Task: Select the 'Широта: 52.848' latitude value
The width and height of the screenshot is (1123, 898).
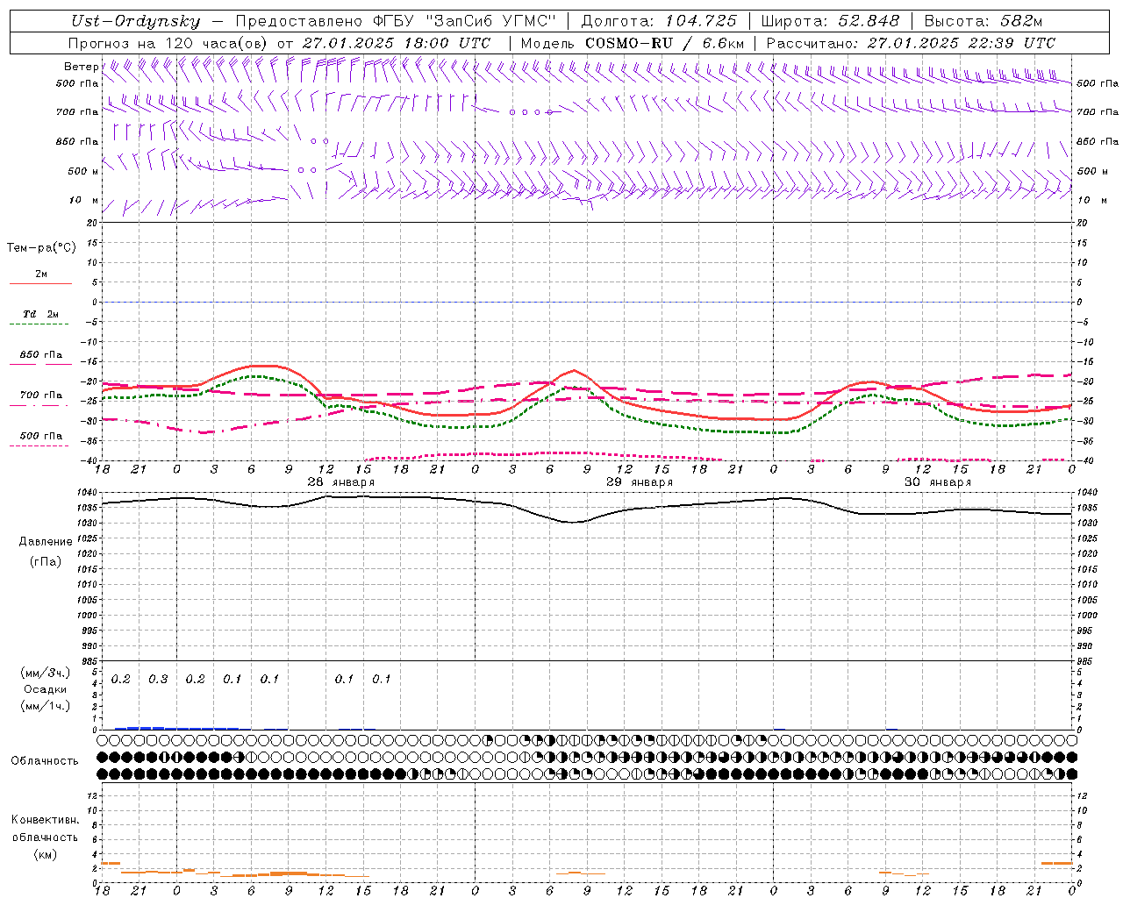Action: (830, 21)
